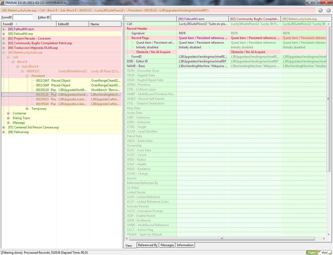Click the Record Flags row label
333x255 pixels.
tap(140, 38)
